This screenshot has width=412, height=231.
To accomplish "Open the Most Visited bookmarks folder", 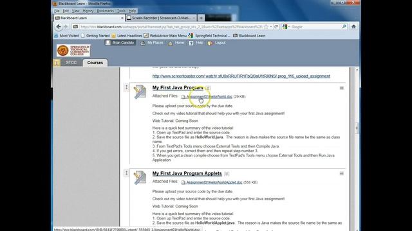I will 66,36.
